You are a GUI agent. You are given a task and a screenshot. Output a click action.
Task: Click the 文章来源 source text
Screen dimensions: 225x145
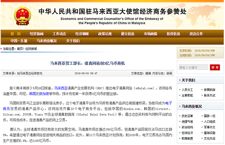point(22,73)
